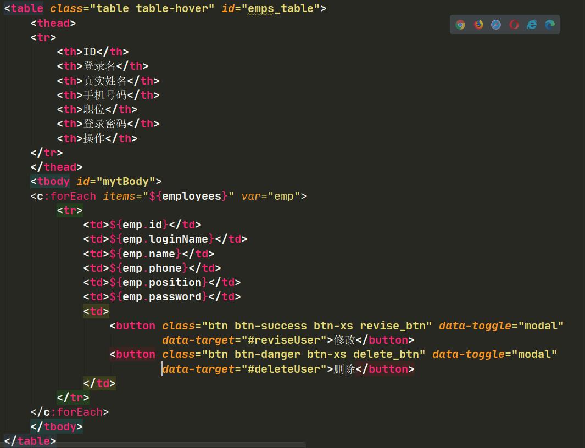The image size is (585, 448).
Task: Click "btn btn-danger btn-xs delete_btn" class string
Action: coord(314,354)
